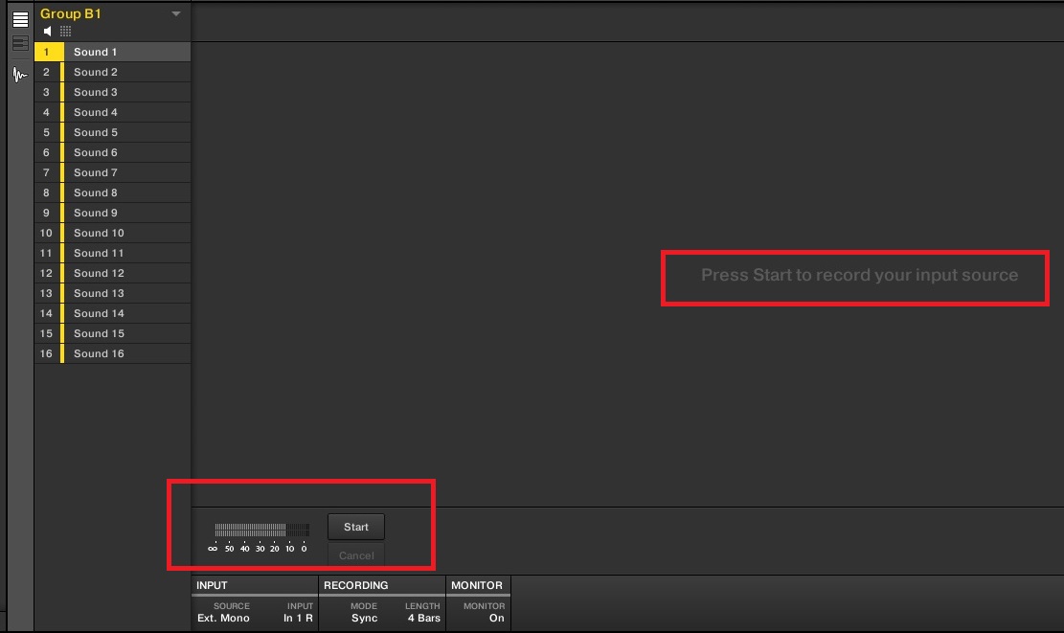The width and height of the screenshot is (1064, 633).
Task: Expand the Group B1 dropdown arrow
Action: tap(175, 14)
